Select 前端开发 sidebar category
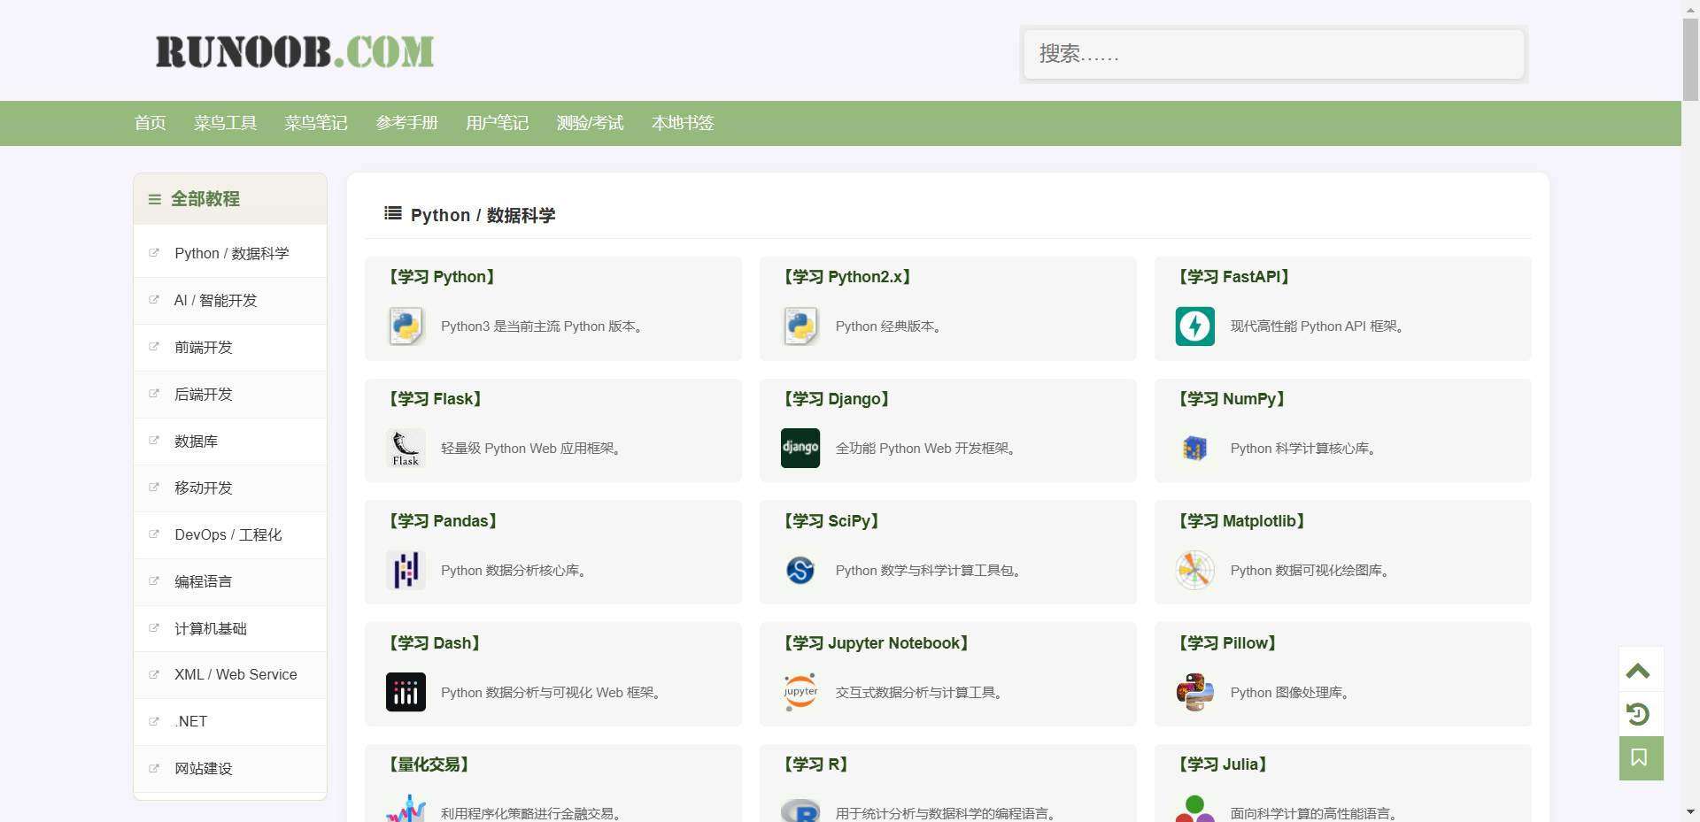Viewport: 1700px width, 822px height. point(204,348)
